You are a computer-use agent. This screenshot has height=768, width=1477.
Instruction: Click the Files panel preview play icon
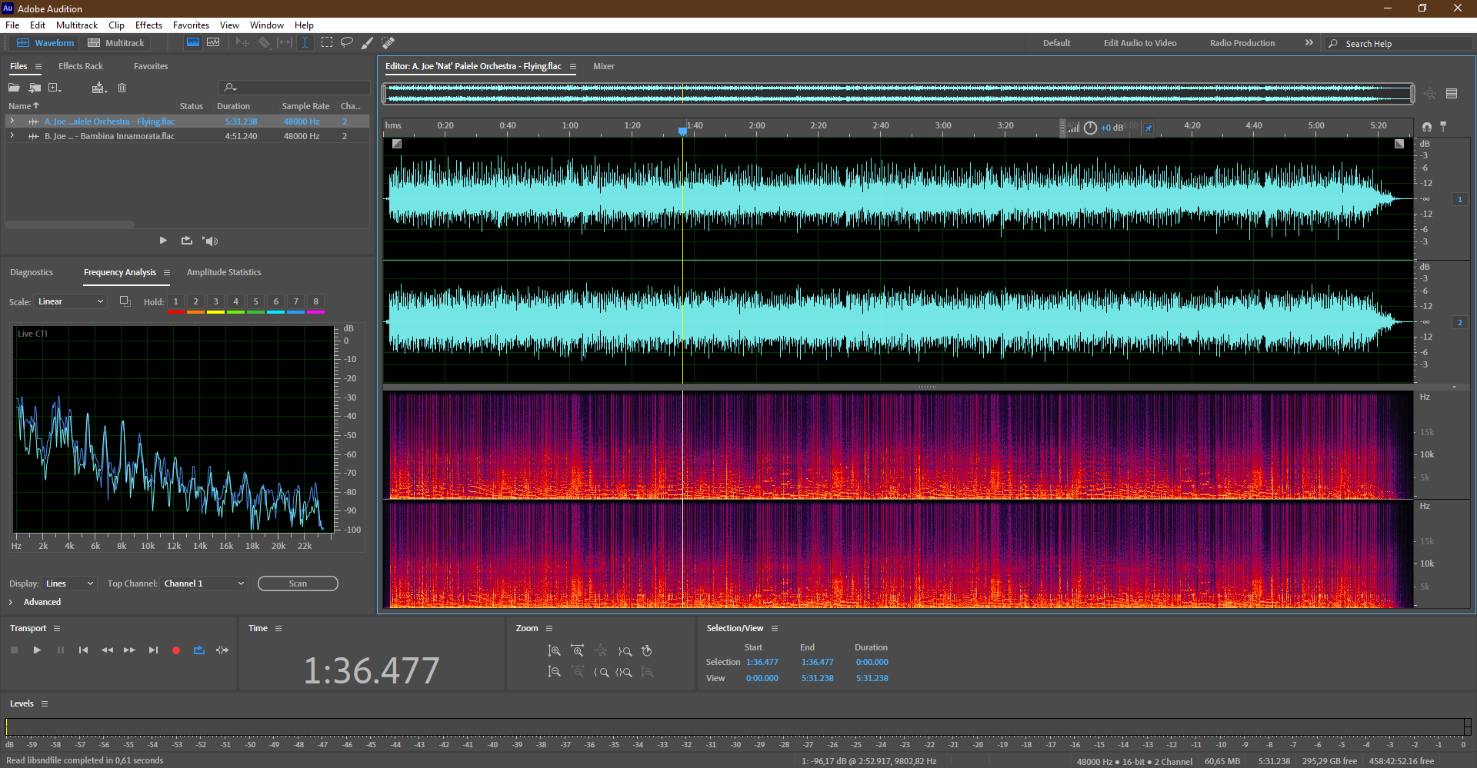[163, 241]
